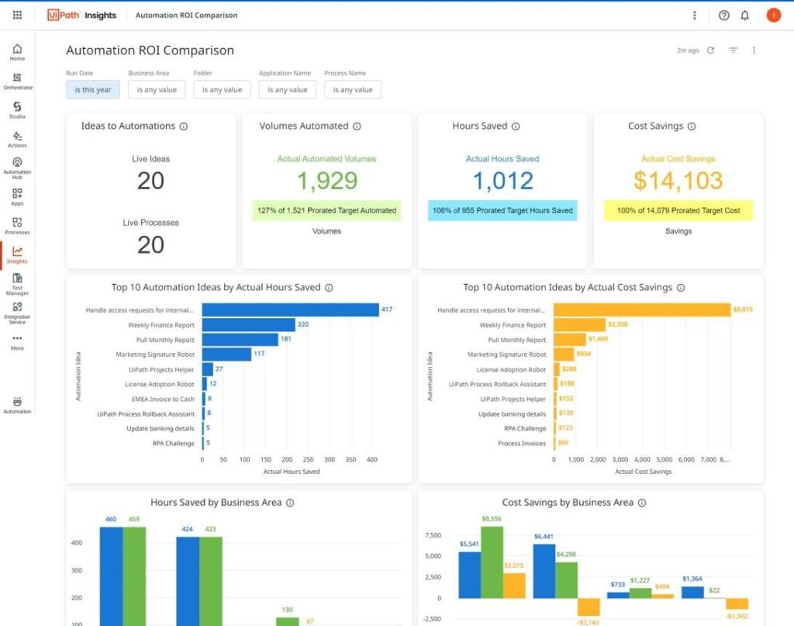Open the help question mark icon
This screenshot has height=626, width=794.
[x=723, y=16]
